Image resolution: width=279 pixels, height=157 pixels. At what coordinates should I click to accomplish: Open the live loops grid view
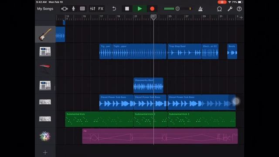click(82, 9)
